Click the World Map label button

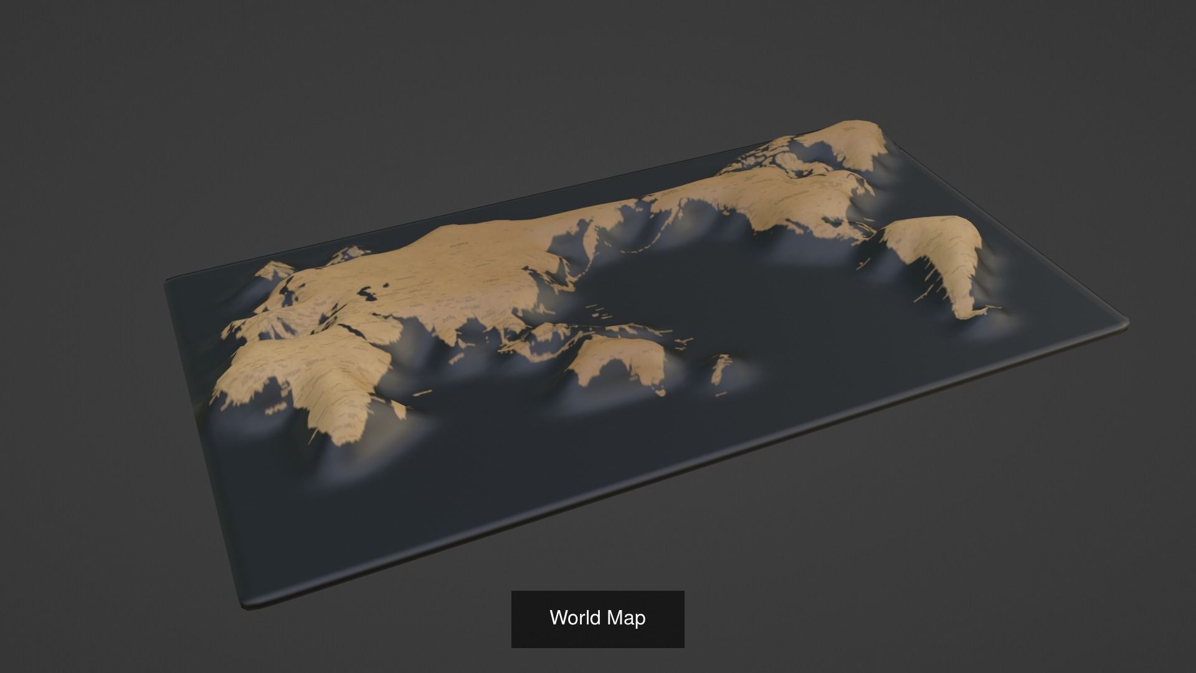coord(598,618)
